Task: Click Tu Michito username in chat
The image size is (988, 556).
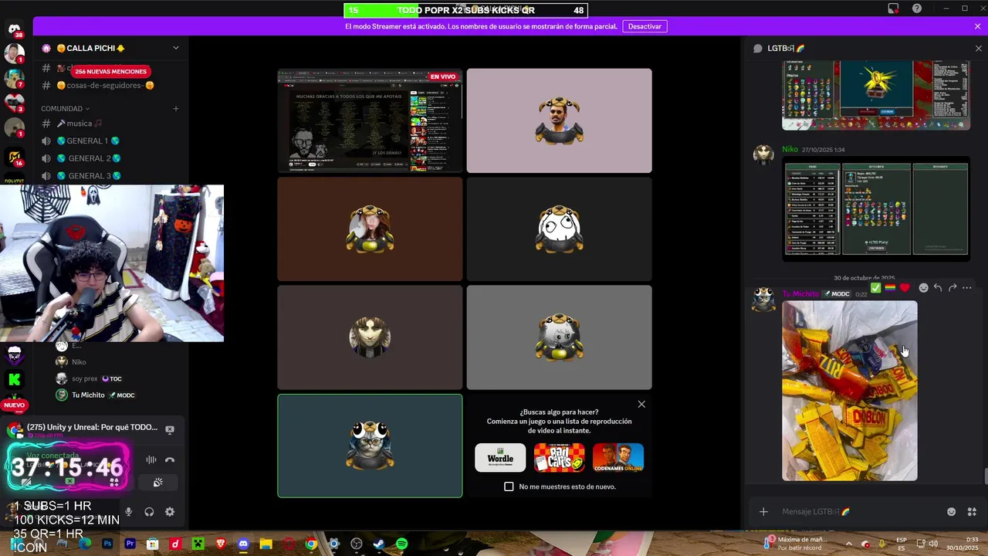Action: [800, 294]
